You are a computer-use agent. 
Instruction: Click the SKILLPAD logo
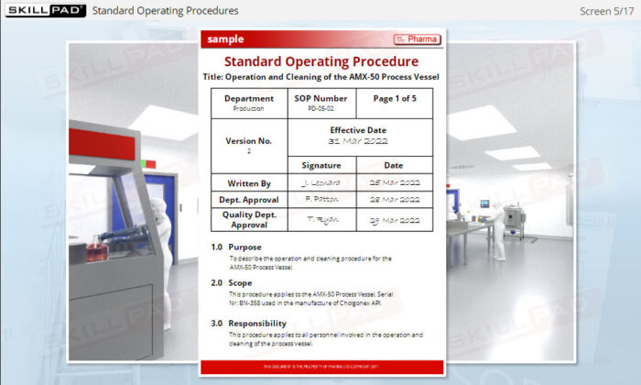(x=46, y=10)
